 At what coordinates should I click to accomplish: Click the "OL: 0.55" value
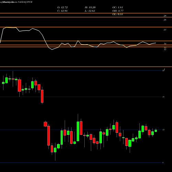[x=118, y=14]
